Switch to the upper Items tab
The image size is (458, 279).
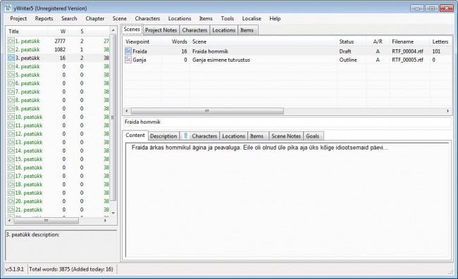tap(247, 30)
